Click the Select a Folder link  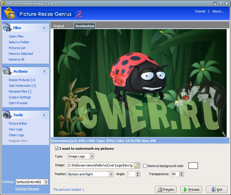pos(19,42)
